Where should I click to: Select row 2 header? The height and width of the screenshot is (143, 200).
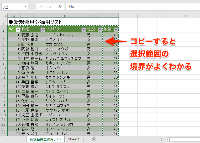point(4,29)
